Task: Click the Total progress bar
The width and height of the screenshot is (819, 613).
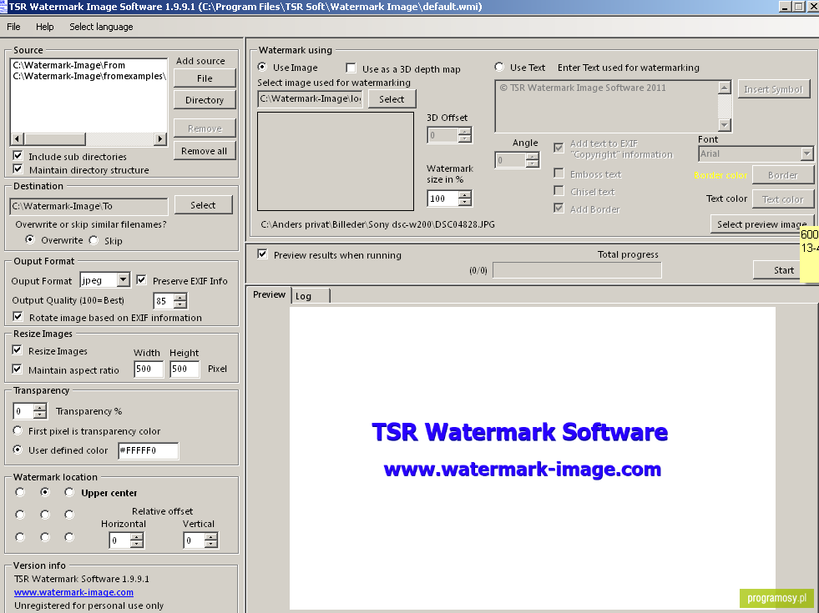Action: [577, 270]
